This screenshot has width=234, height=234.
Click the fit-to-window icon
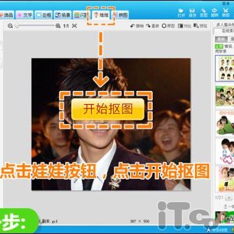click(x=74, y=26)
